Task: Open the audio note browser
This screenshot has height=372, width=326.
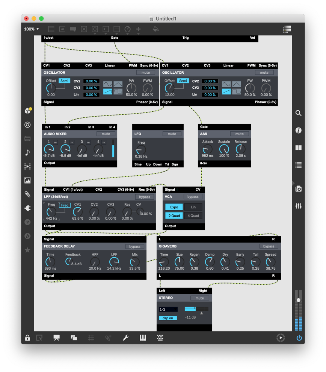Action: click(27, 153)
